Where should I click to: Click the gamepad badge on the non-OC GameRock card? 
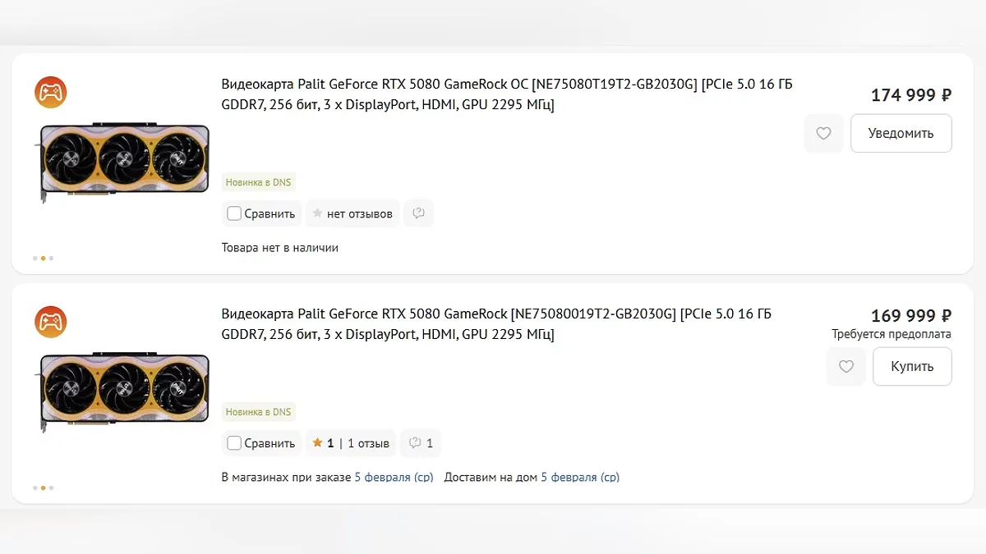(x=50, y=322)
